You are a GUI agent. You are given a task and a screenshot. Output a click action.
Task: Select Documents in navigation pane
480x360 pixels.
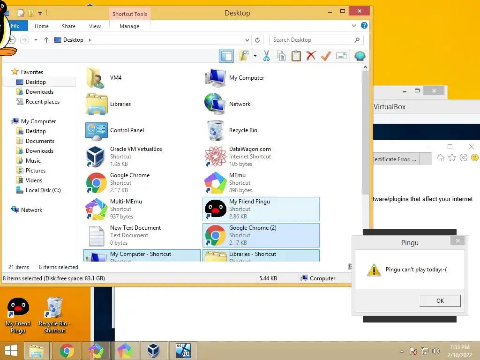coord(40,141)
